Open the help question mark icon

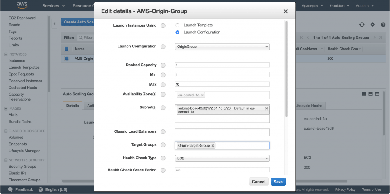coord(383,25)
